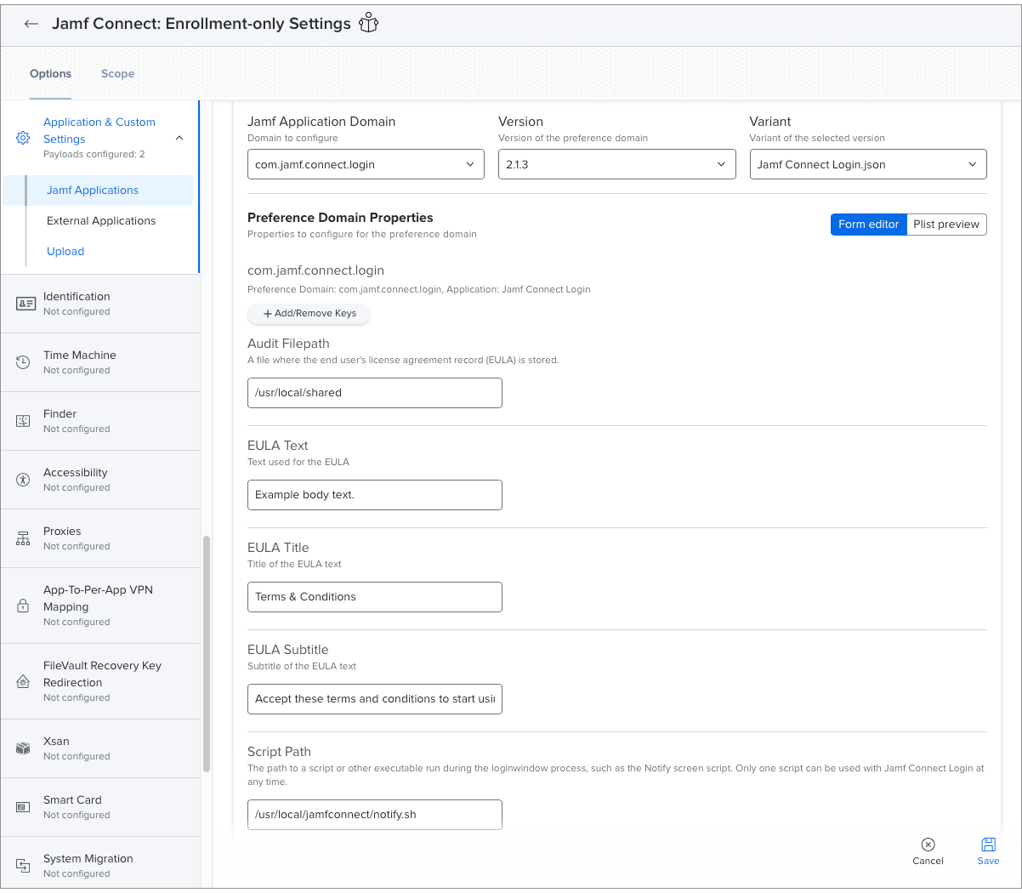Select the Identification payload row
The height and width of the screenshot is (893, 1022).
(x=100, y=304)
